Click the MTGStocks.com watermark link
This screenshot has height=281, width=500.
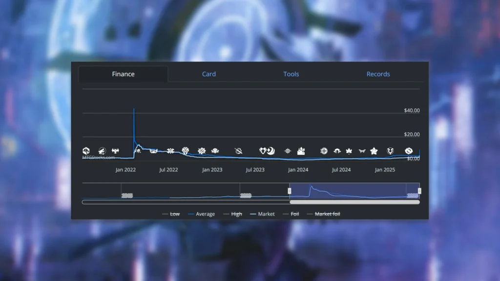point(99,158)
